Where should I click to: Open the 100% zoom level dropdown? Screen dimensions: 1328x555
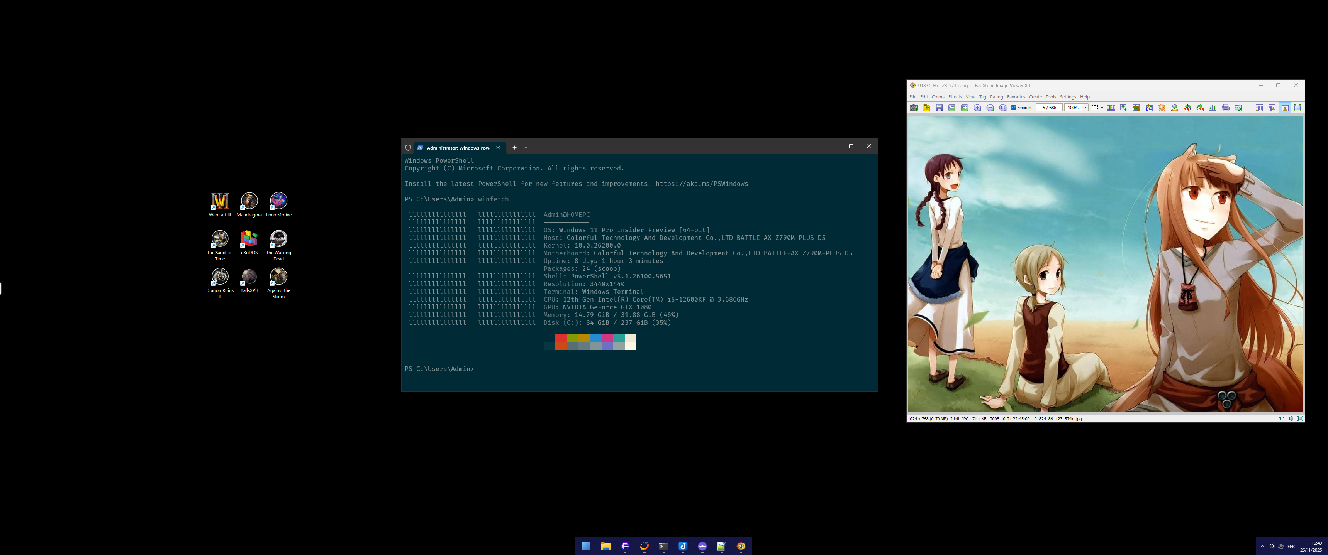(x=1085, y=108)
